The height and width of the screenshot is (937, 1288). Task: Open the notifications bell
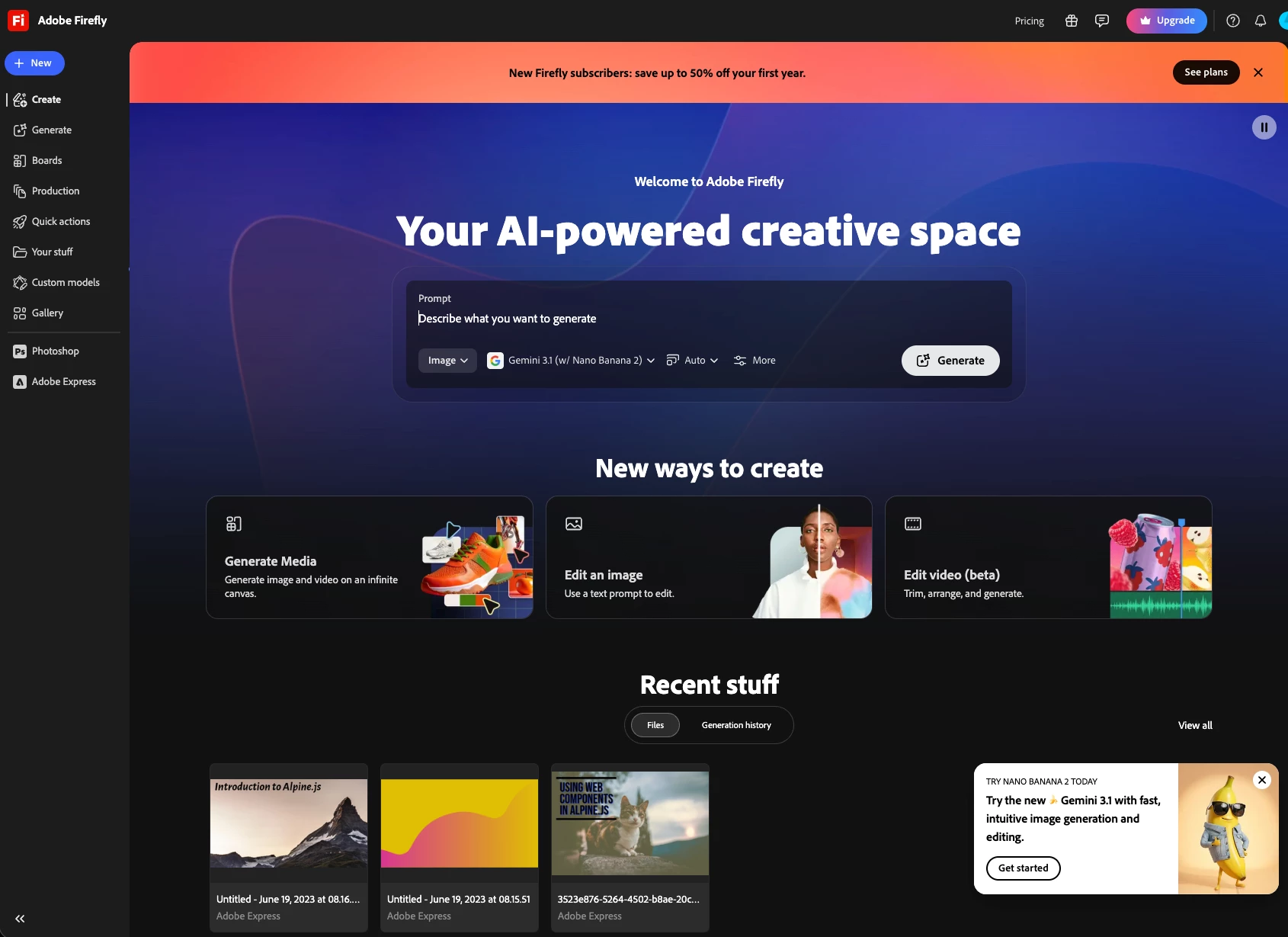(1261, 21)
